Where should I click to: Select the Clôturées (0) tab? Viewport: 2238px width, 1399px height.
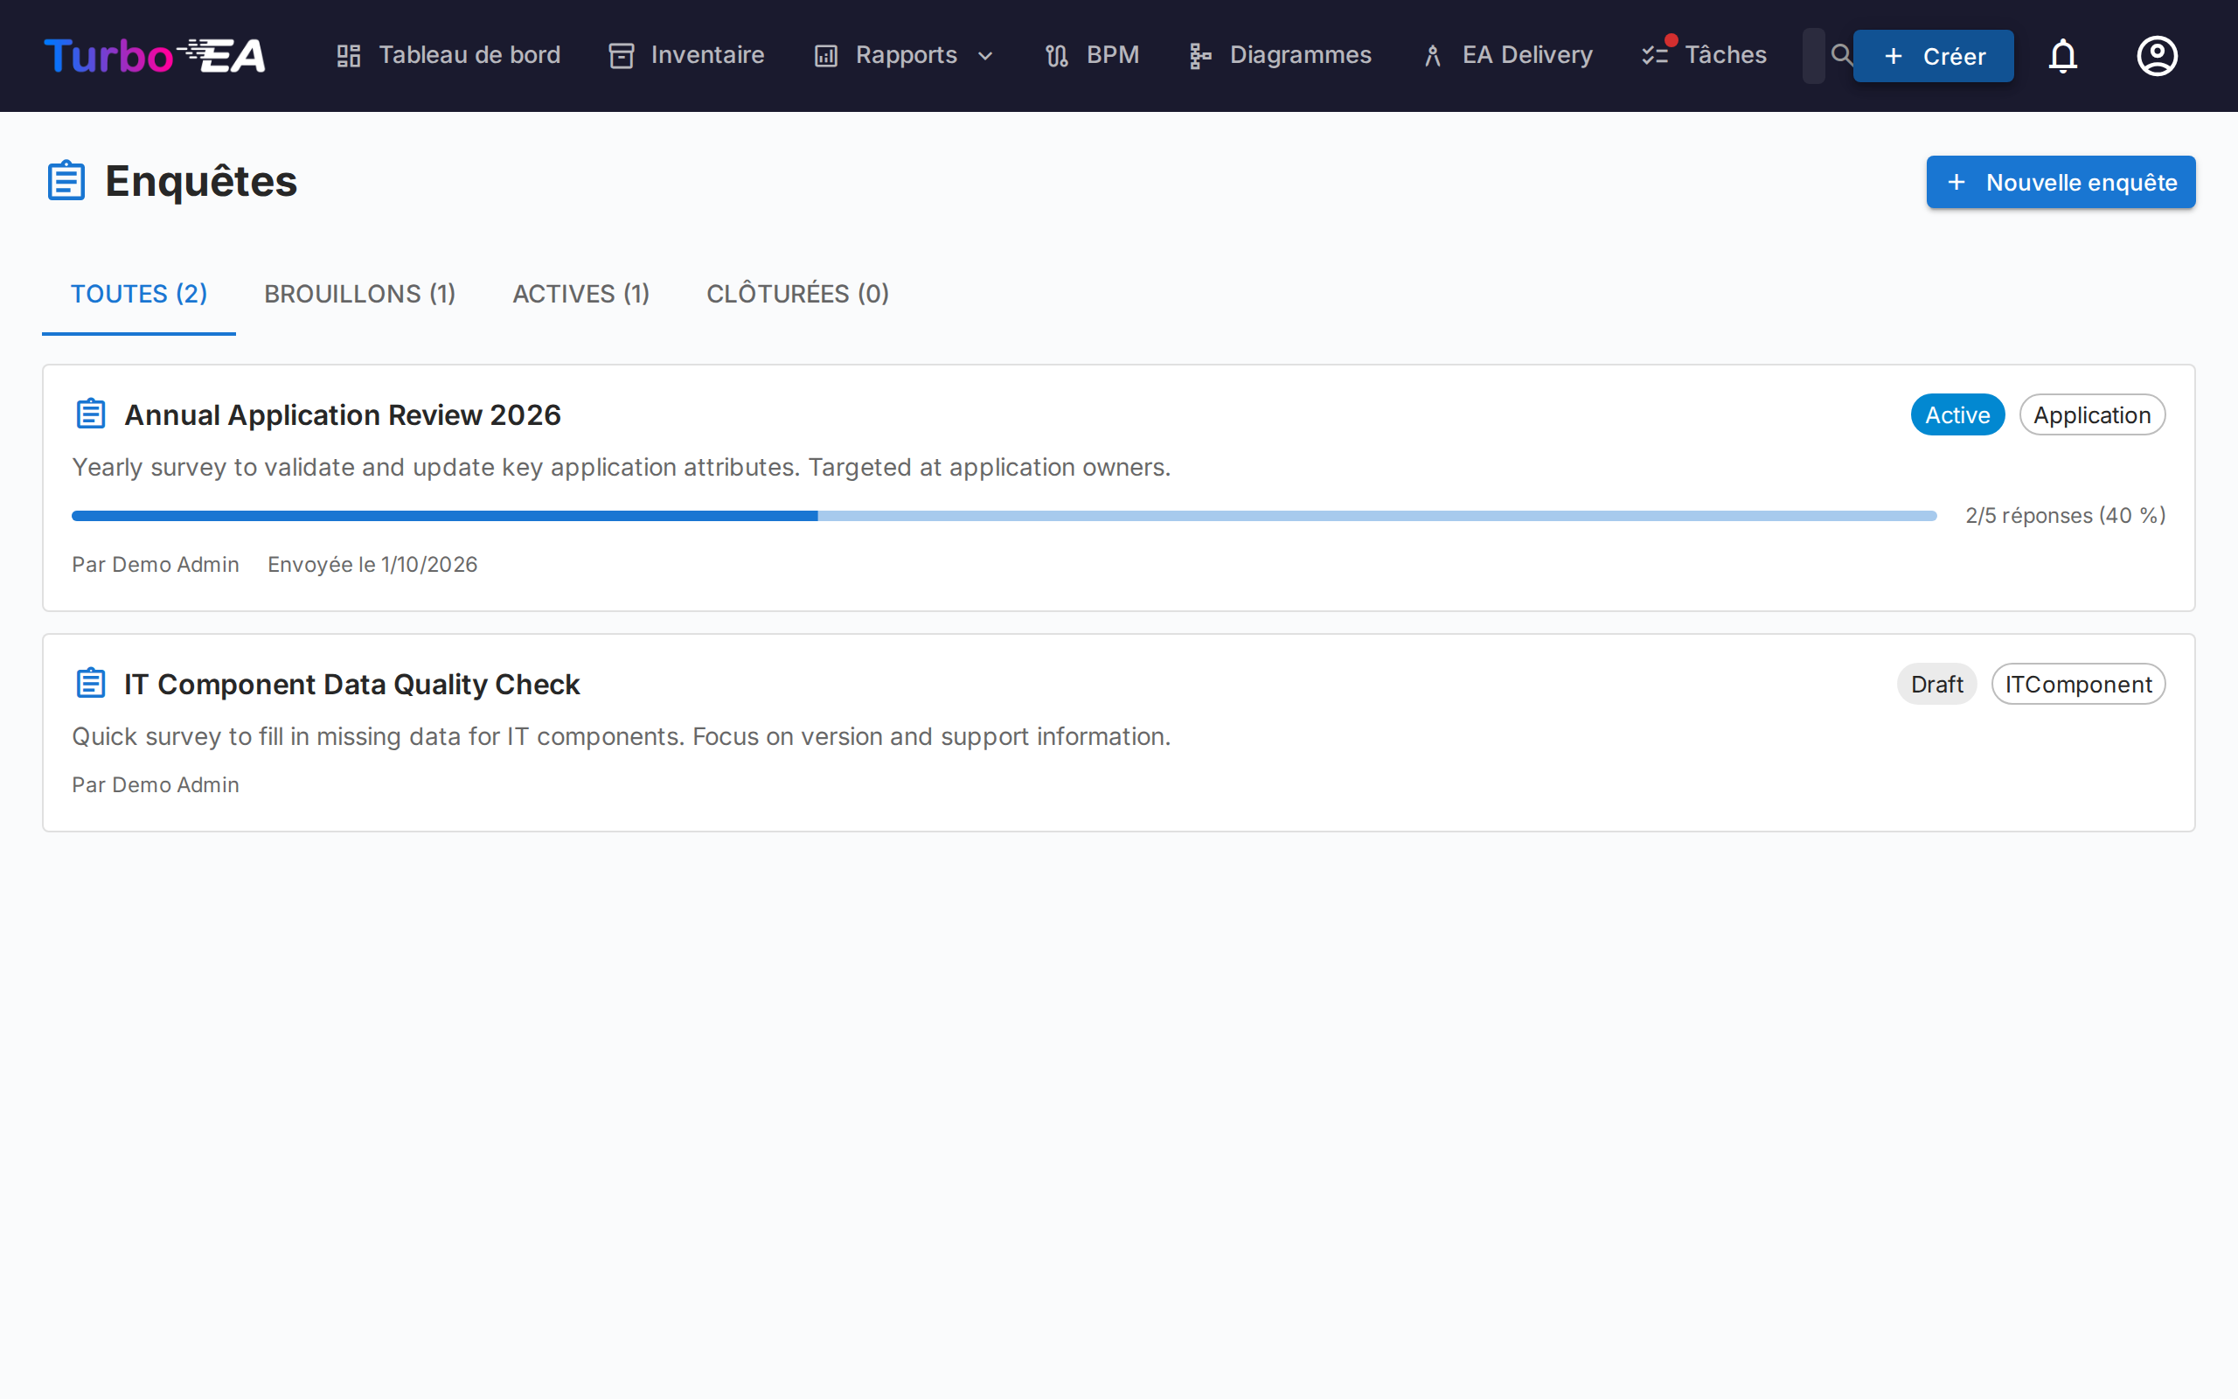[797, 295]
